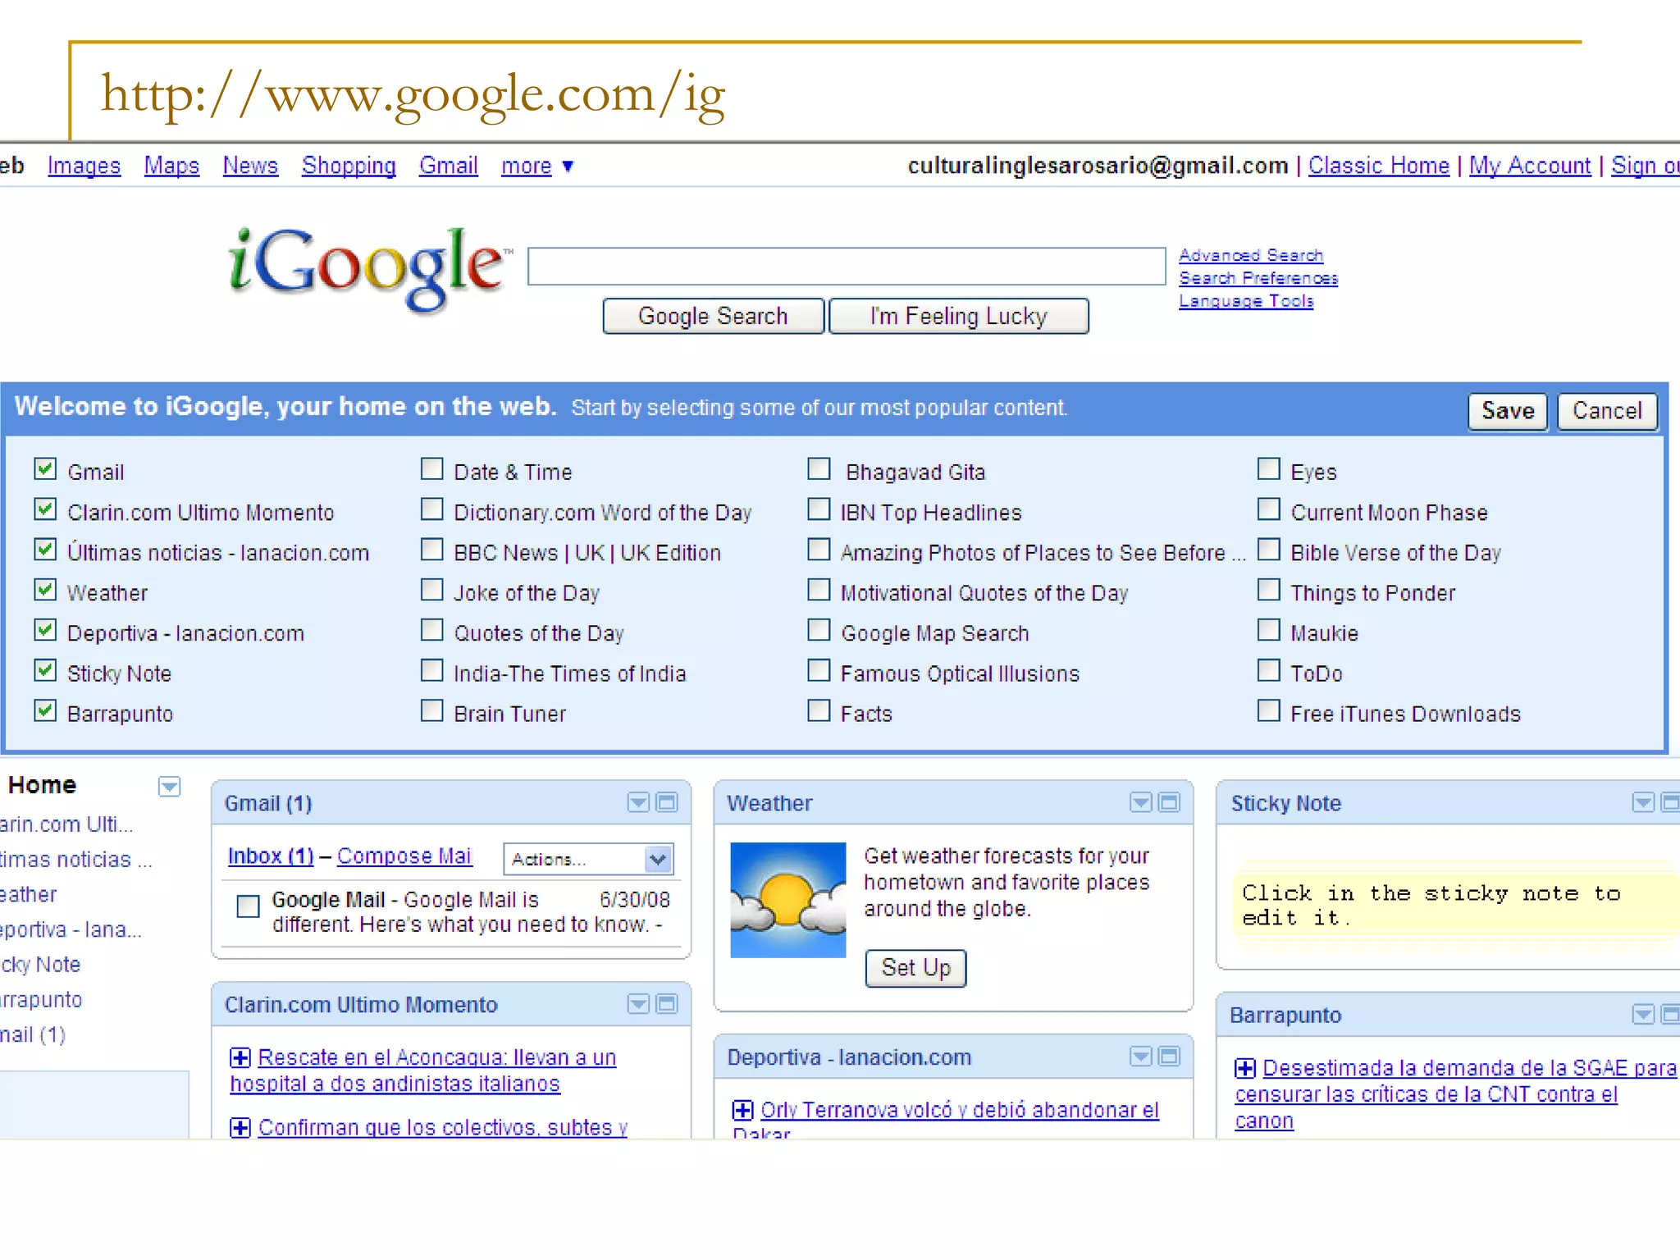Expand the Rescate en el Aconcagua story plus icon
Screen dimensions: 1680x1260
tap(240, 1057)
